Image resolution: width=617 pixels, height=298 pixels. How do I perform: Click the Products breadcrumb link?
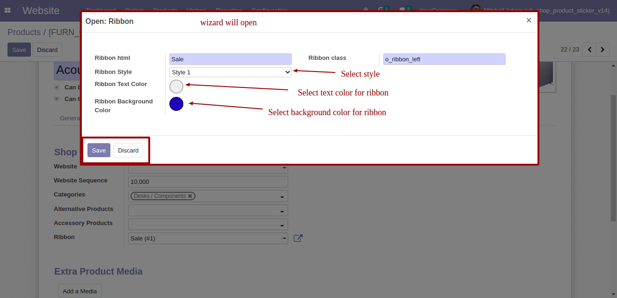click(x=24, y=32)
